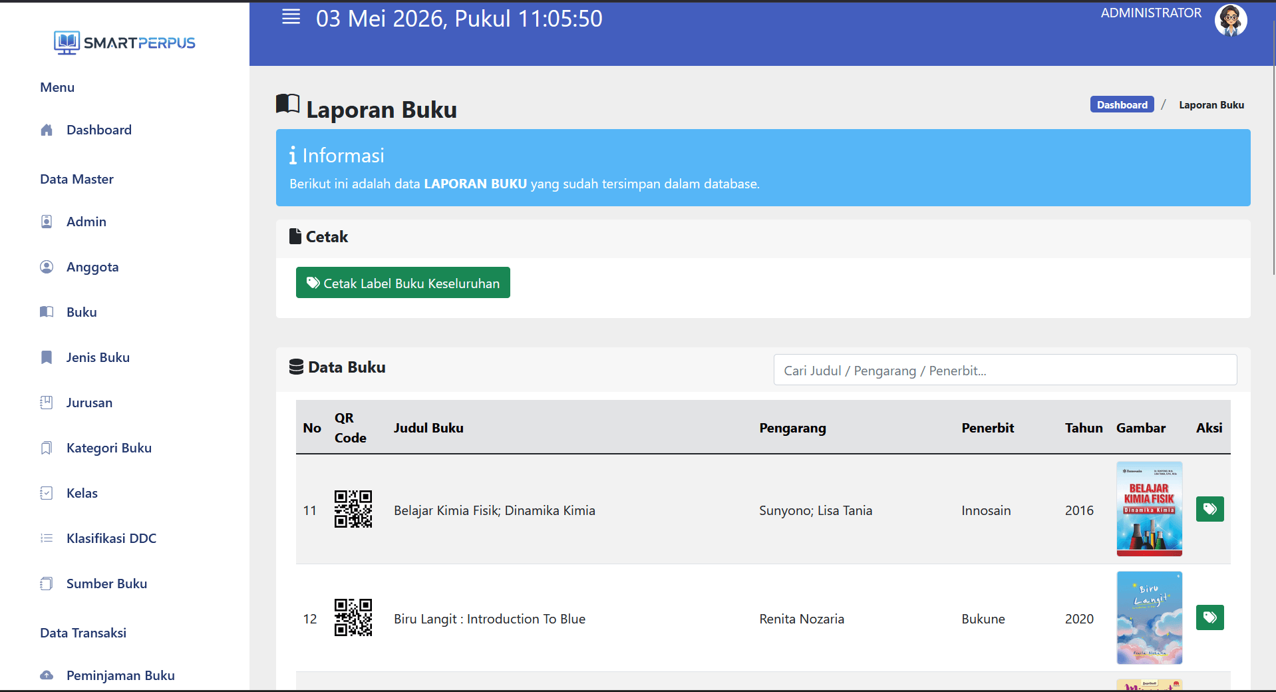The image size is (1276, 692).
Task: Click the Admin badge icon in sidebar
Action: [47, 222]
